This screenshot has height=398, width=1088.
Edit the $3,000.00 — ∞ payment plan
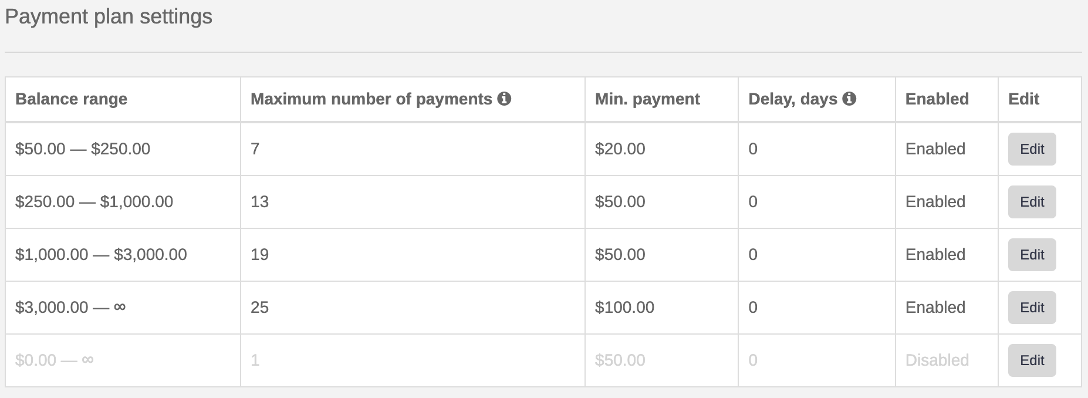click(x=1032, y=307)
